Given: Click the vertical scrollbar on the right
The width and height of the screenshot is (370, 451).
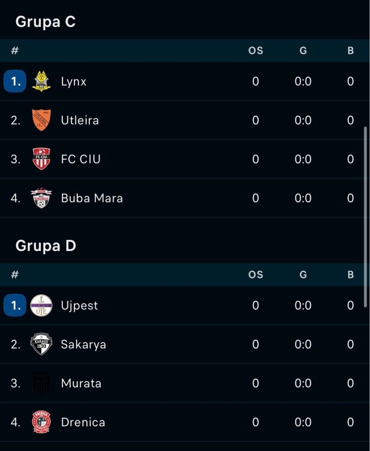Looking at the screenshot, I should (x=365, y=217).
